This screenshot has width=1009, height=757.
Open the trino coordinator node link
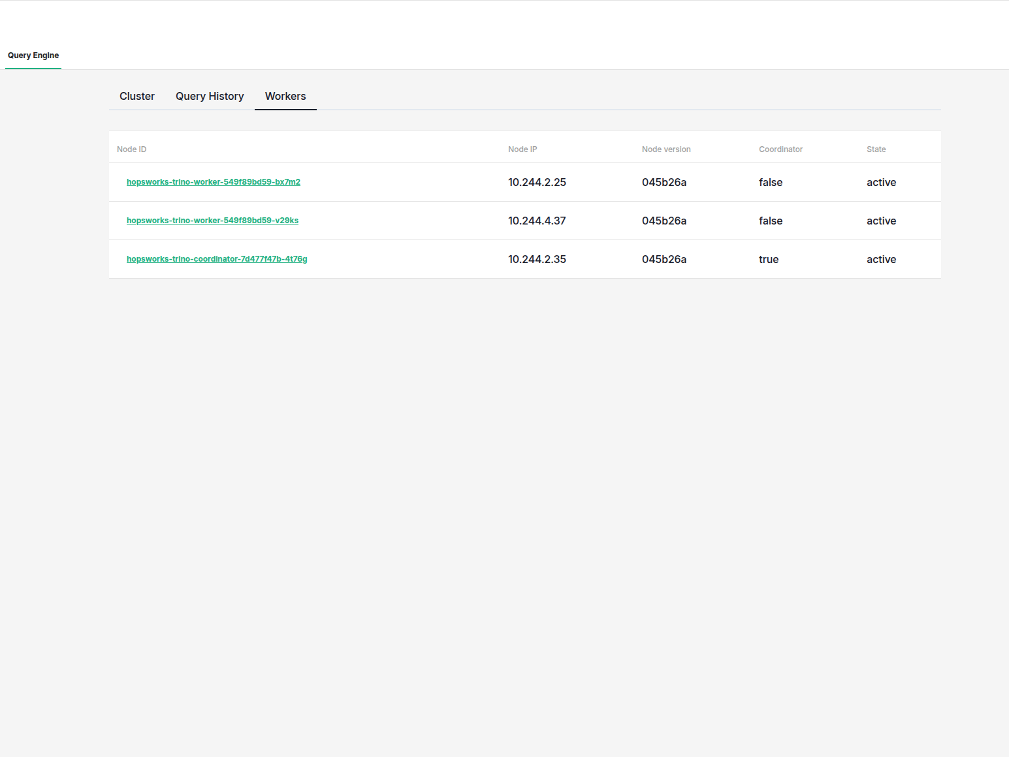pos(217,259)
